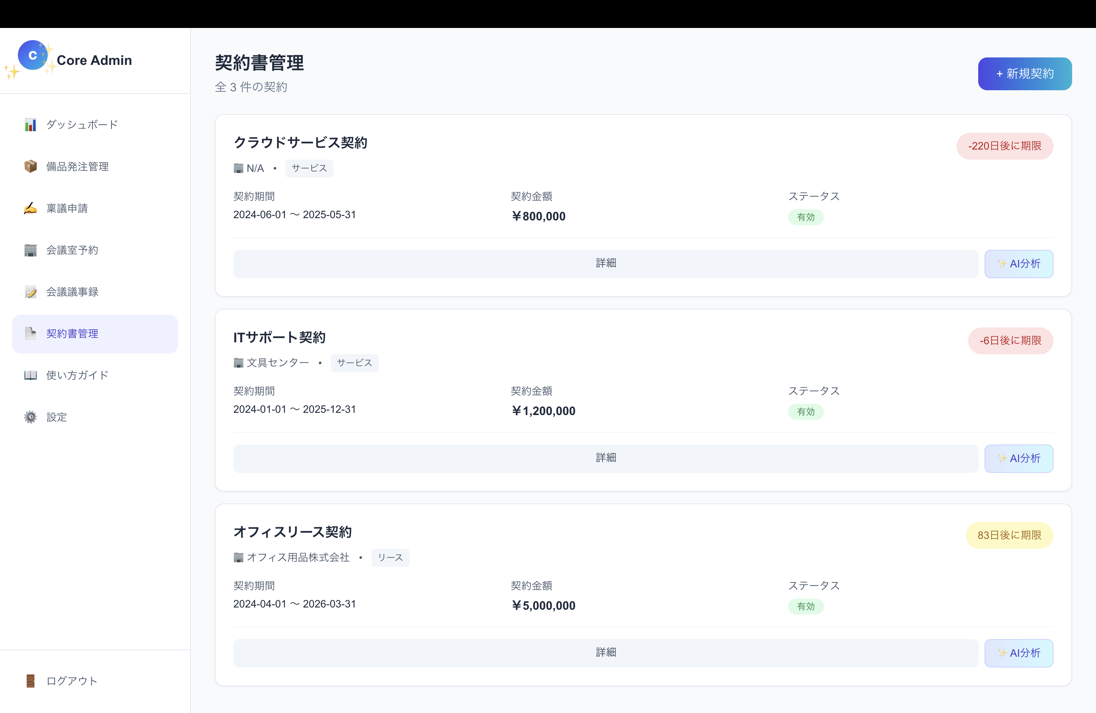1096x713 pixels.
Task: Click the 備品発注管理 package box icon
Action: coord(31,166)
